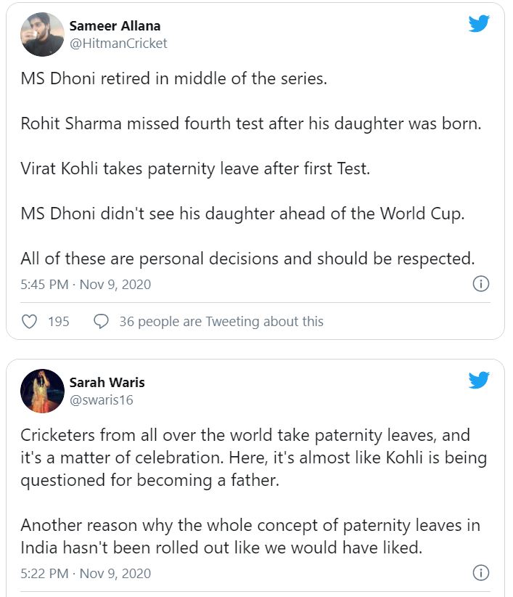Open Sameer Allana's profile picture

[42, 34]
